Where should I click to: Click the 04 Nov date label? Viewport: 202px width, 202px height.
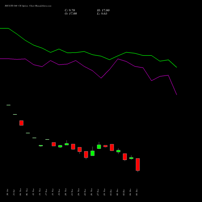(20, 192)
